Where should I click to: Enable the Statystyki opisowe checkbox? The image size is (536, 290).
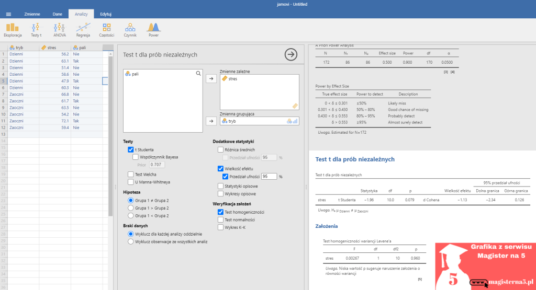220,186
